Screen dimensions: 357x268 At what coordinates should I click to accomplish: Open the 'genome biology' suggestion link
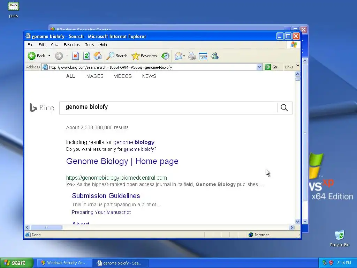click(134, 142)
